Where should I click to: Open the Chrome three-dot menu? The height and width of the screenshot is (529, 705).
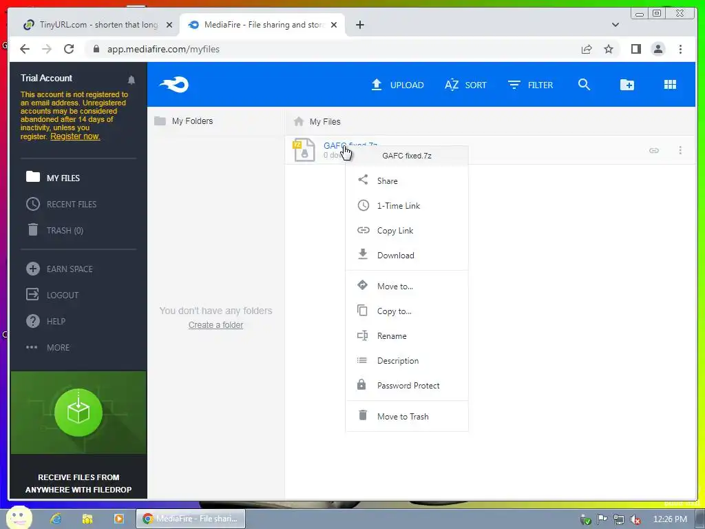pyautogui.click(x=680, y=49)
